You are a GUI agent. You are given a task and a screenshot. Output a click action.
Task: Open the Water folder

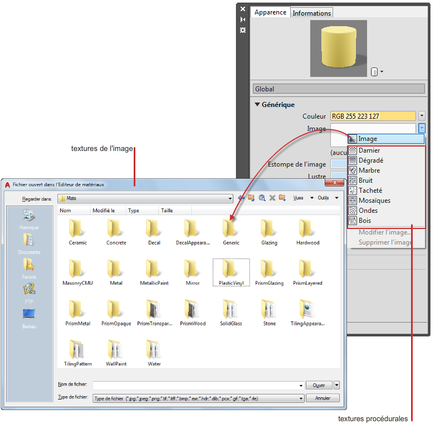[154, 353]
